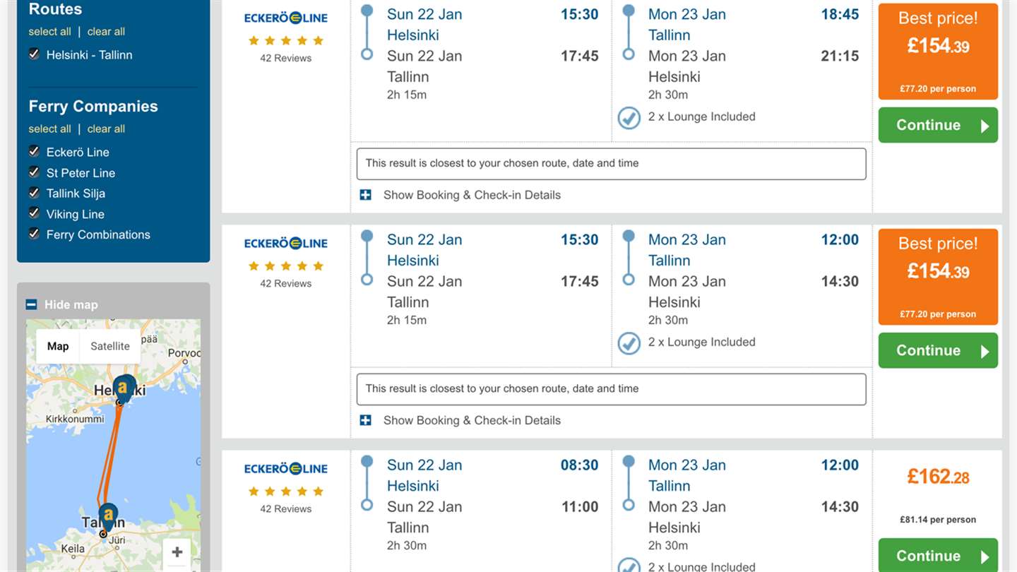Viewport: 1017px width, 572px height.
Task: Expand Show Booking & Check-in Details in the second result
Action: (x=471, y=420)
